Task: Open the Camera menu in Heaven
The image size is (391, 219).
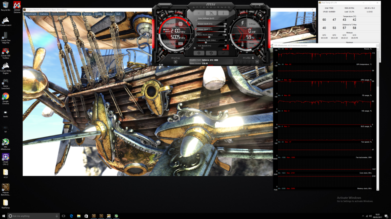Action: point(44,14)
